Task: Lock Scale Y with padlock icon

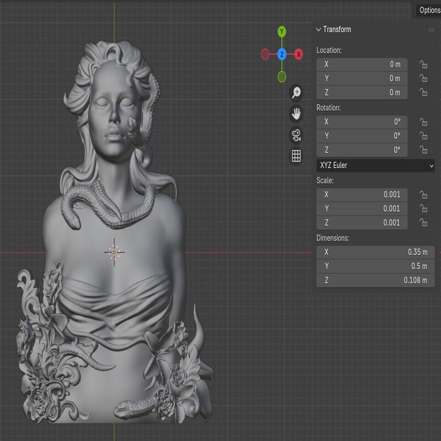Action: pyautogui.click(x=423, y=209)
